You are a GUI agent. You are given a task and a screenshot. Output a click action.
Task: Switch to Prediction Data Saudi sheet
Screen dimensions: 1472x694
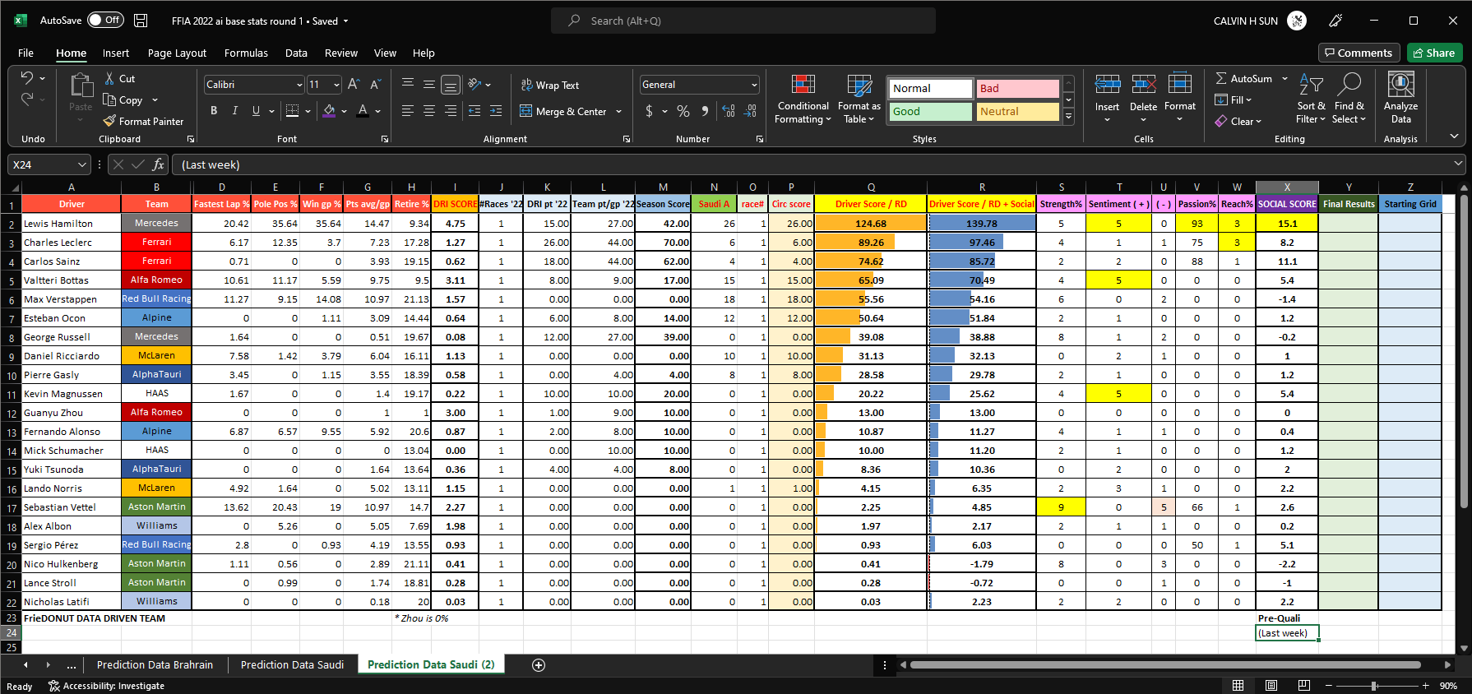pyautogui.click(x=292, y=664)
